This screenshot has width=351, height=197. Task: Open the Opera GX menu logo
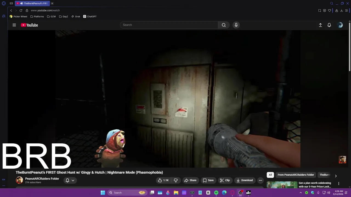click(x=4, y=4)
